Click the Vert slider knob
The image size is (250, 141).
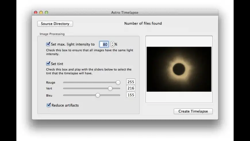pyautogui.click(x=110, y=89)
